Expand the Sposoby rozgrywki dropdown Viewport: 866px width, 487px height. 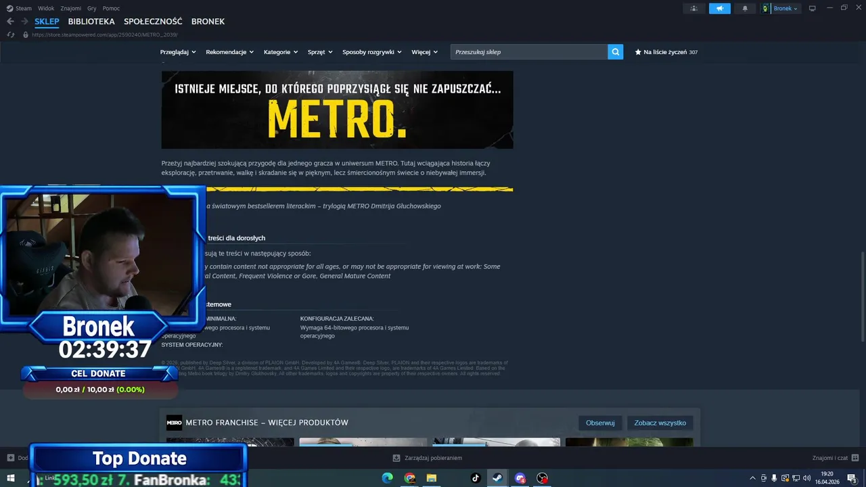point(372,52)
